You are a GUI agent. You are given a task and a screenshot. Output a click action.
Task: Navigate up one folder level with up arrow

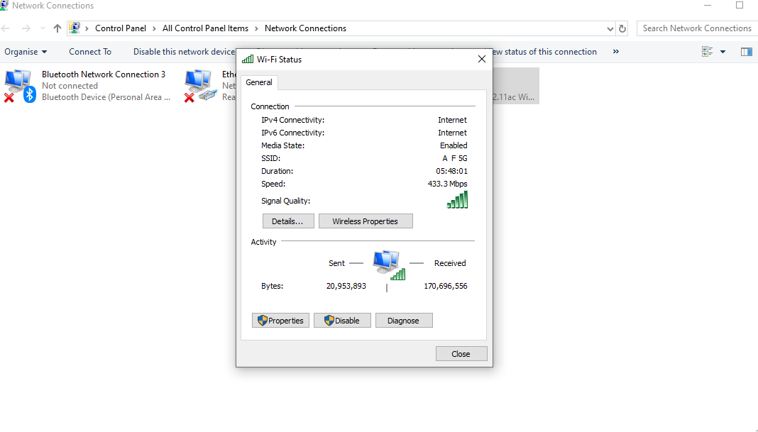pos(57,28)
